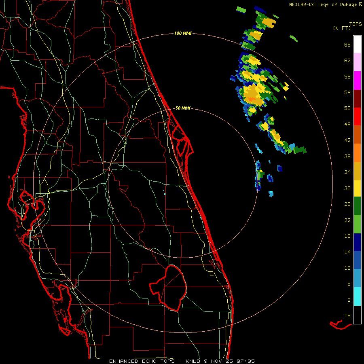The height and width of the screenshot is (364, 364).
Task: Click the '58' scale value
Action: [347, 76]
